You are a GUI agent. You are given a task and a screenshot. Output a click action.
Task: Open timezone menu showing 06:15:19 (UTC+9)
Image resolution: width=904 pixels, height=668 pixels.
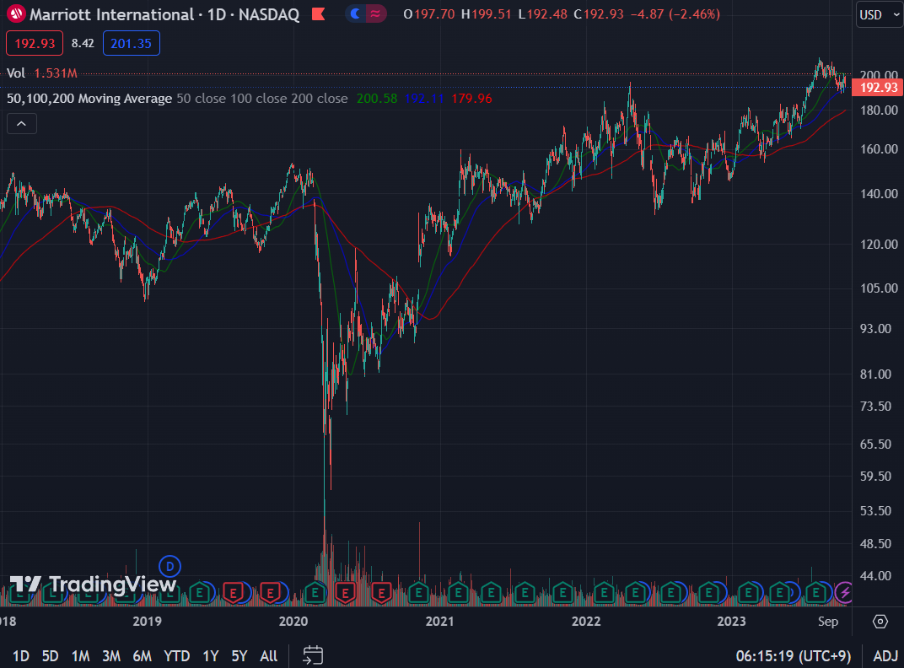[794, 656]
